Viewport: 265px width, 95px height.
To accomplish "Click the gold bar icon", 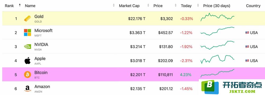I will coord(28,18).
